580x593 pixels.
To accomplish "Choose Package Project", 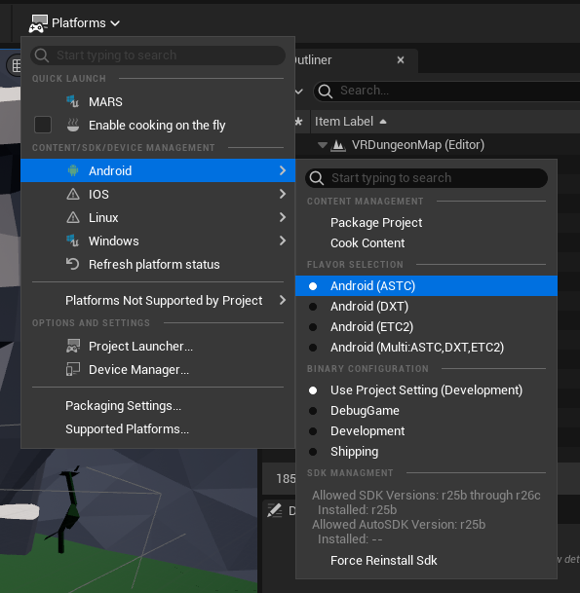I will [x=426, y=223].
